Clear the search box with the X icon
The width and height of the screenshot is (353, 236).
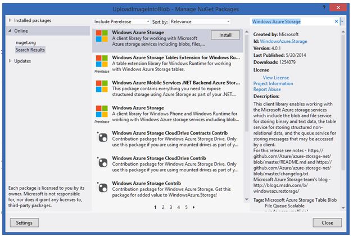click(x=336, y=21)
